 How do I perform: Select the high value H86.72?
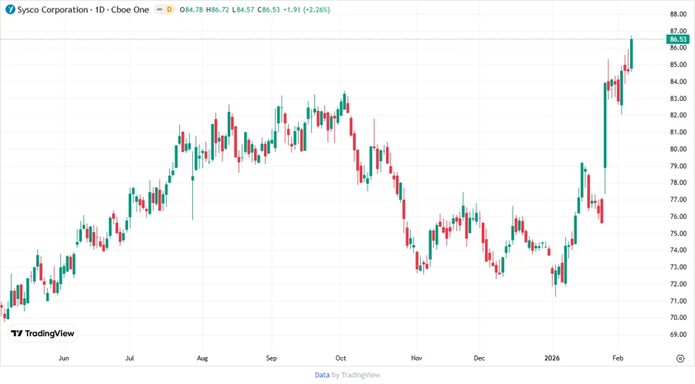pos(217,9)
